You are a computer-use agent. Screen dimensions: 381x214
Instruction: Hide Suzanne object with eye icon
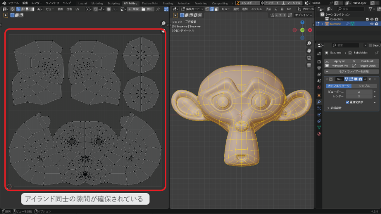coord(372,24)
